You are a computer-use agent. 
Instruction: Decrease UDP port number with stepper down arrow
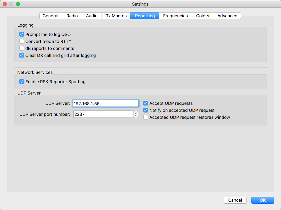pyautogui.click(x=136, y=116)
